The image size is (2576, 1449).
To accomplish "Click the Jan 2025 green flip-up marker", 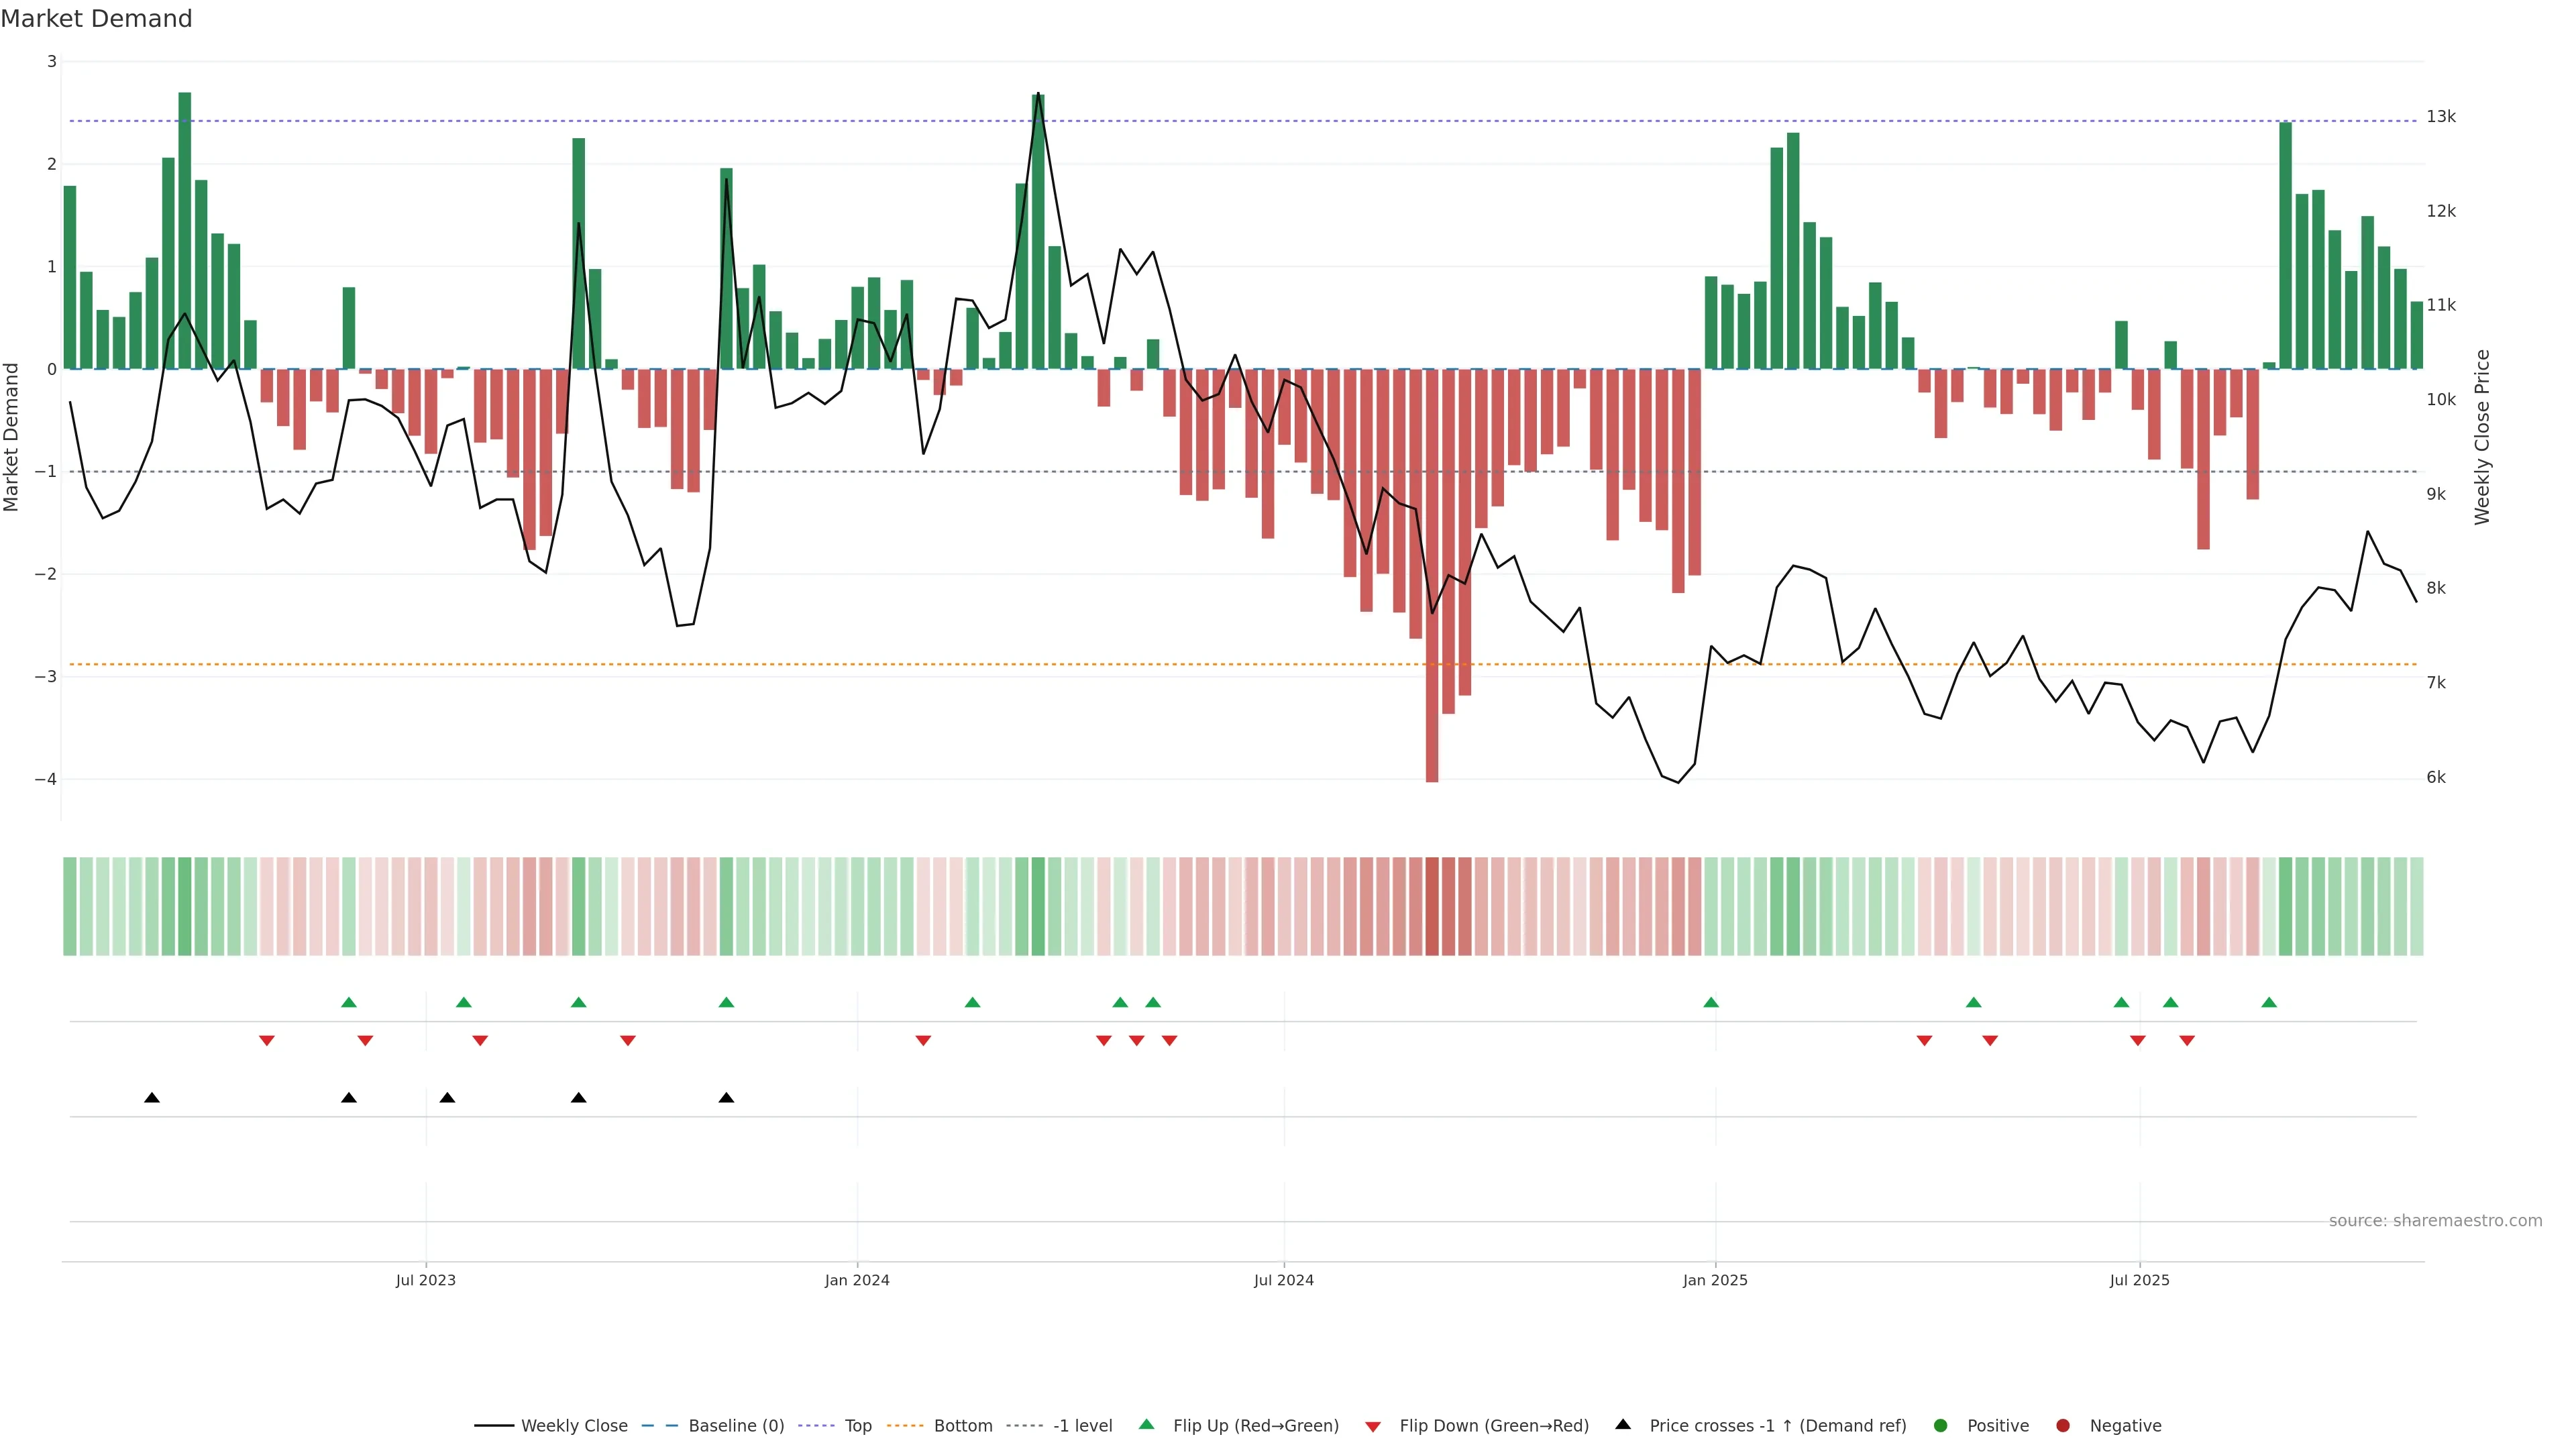I will coord(1711,1002).
